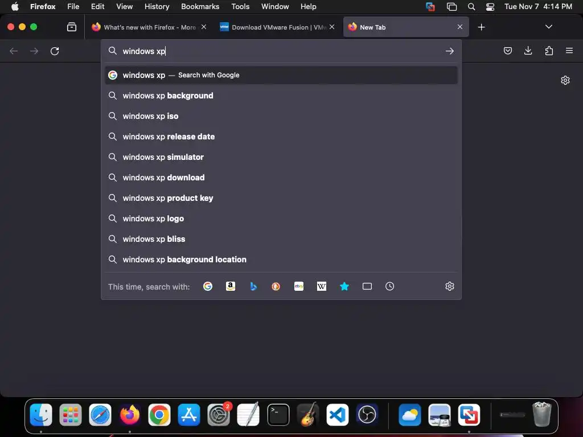Viewport: 583px width, 437px height.
Task: Launch Visual Studio Code from dock
Action: pos(338,415)
